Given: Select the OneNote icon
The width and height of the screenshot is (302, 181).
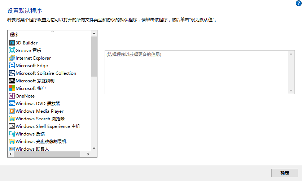Looking at the screenshot, I should pyautogui.click(x=12, y=96).
